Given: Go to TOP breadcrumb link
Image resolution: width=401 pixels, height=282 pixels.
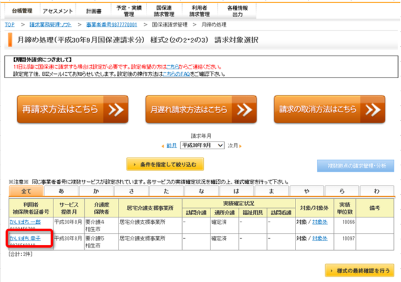Looking at the screenshot, I should click(x=9, y=24).
